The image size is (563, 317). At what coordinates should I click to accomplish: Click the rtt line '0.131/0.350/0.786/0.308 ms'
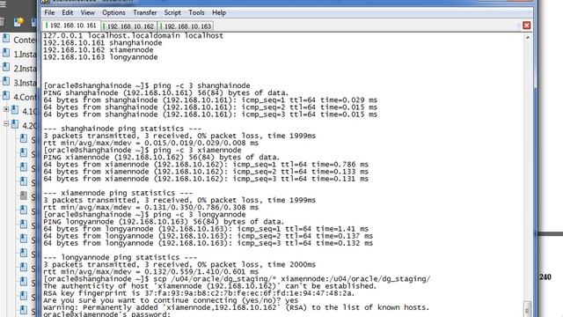[x=150, y=207]
